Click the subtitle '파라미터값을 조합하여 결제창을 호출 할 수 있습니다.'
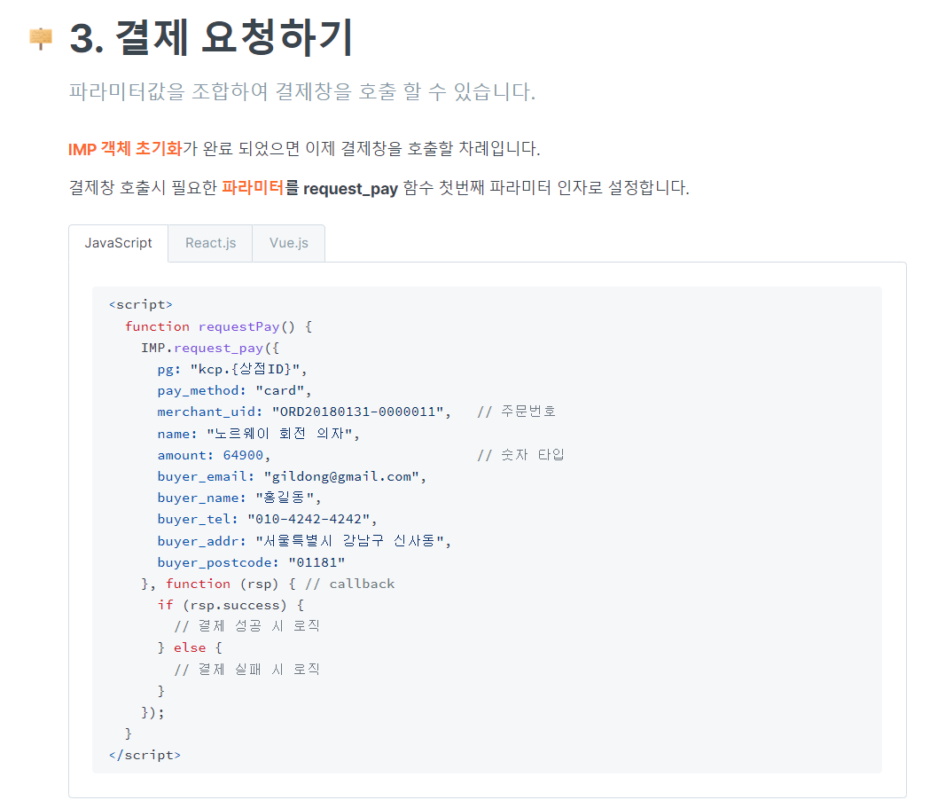This screenshot has width=930, height=808. pyautogui.click(x=302, y=92)
